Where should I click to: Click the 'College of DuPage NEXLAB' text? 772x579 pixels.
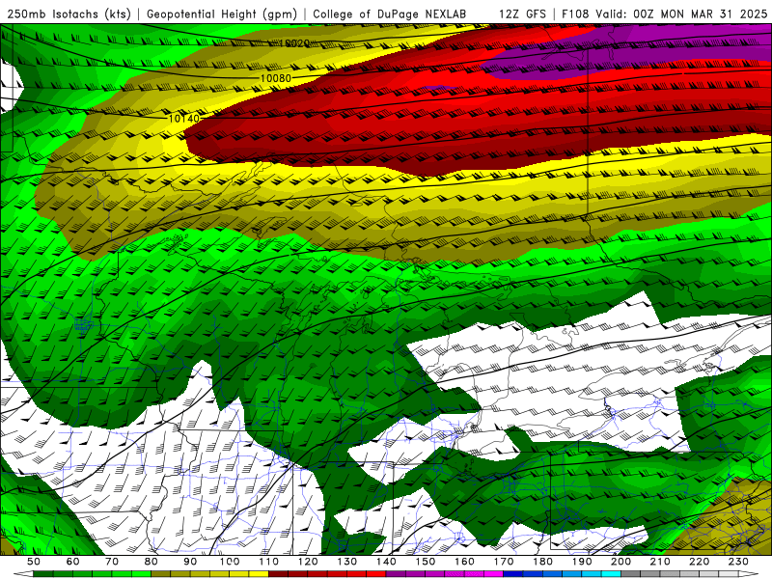coord(390,14)
